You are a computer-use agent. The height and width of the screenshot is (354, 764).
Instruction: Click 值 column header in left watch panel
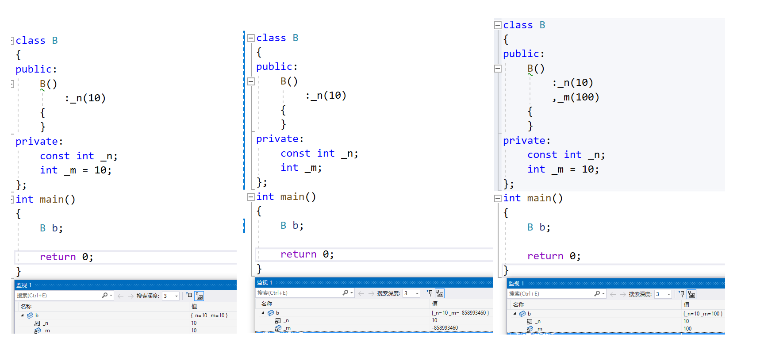pyautogui.click(x=194, y=306)
